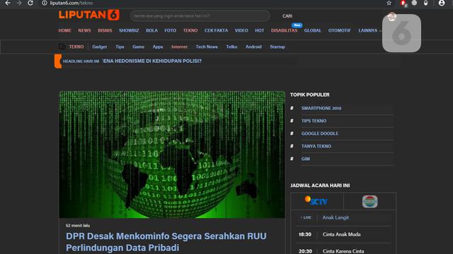Screen dimensions: 453x254
Task: Open the TANYA TEKNO popular topic
Action: coord(316,146)
